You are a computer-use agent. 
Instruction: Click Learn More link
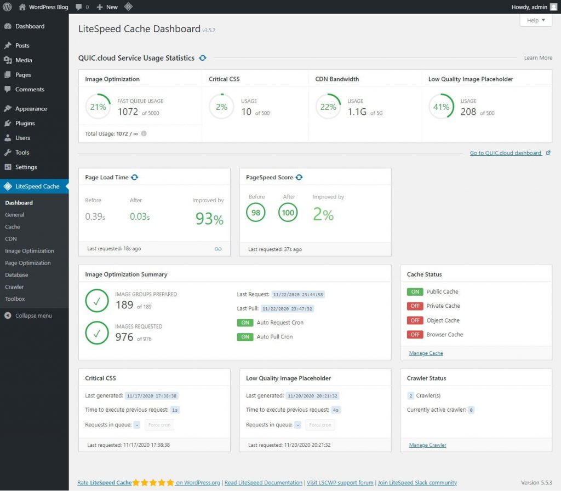click(538, 58)
